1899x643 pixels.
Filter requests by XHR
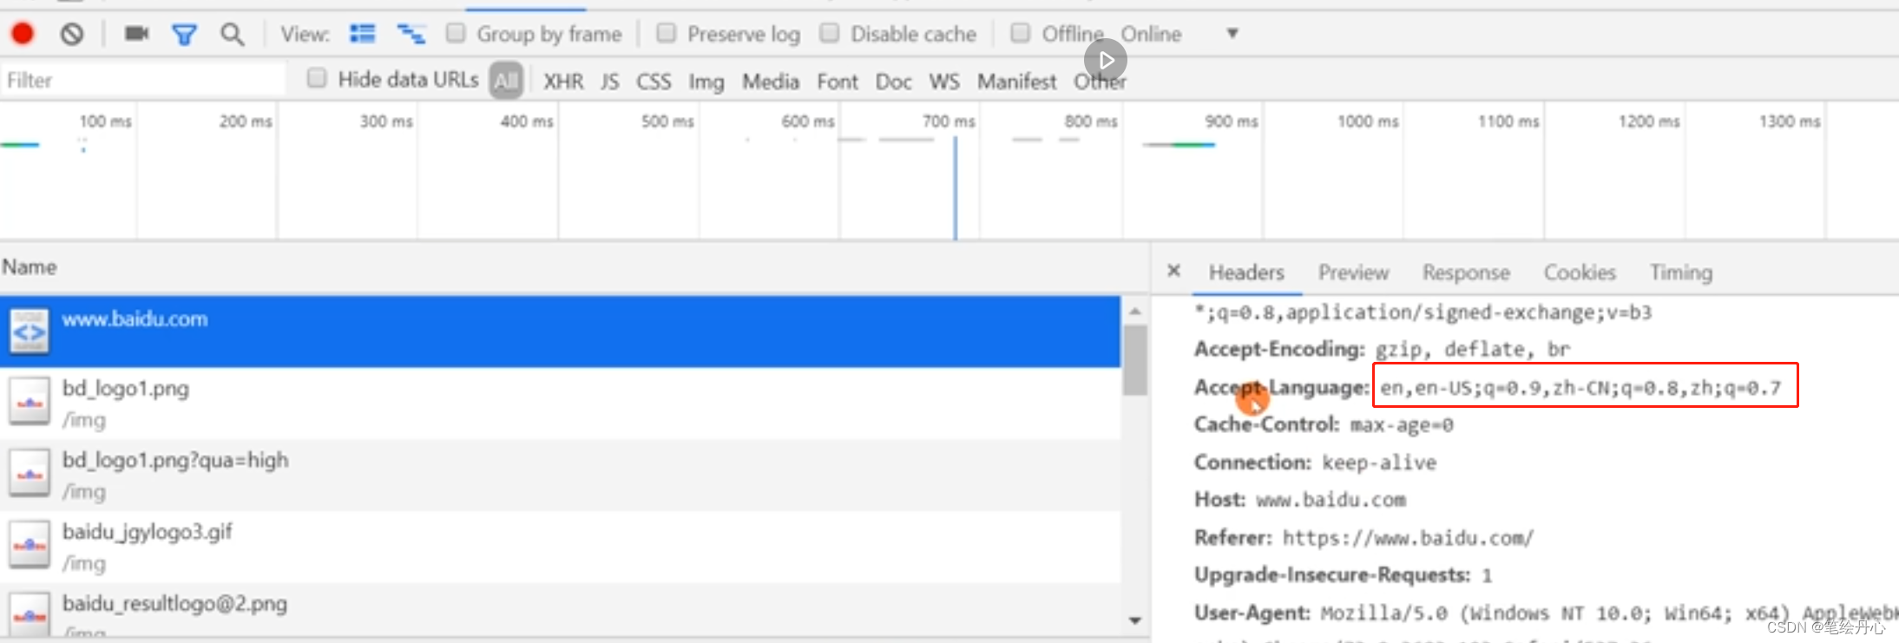click(x=563, y=82)
